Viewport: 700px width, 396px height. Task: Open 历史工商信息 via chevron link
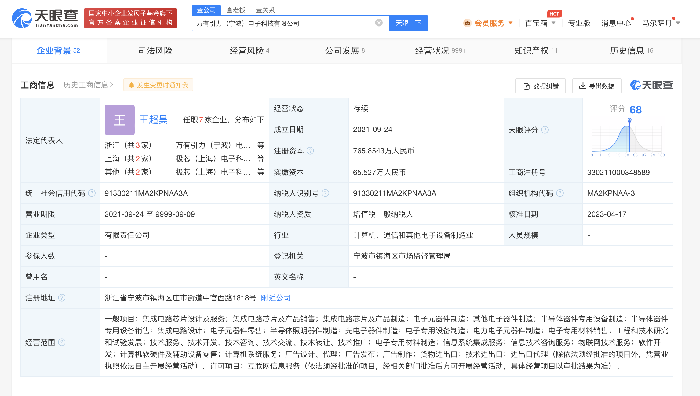(x=88, y=85)
